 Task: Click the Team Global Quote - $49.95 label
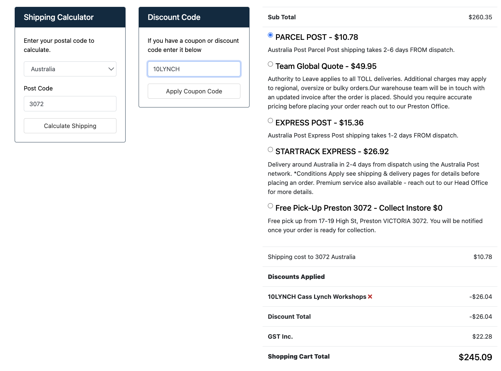coord(326,66)
